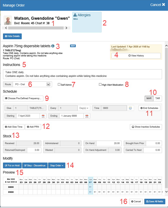This screenshot has height=208, width=168.
Task: Click the clock icon next to Time field
Action: coord(130,108)
